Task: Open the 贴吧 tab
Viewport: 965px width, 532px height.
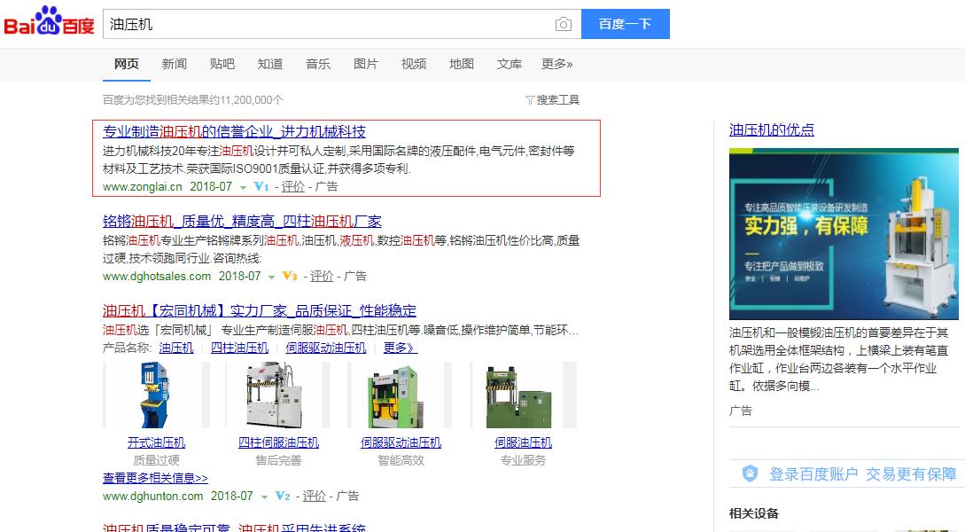Action: (222, 64)
